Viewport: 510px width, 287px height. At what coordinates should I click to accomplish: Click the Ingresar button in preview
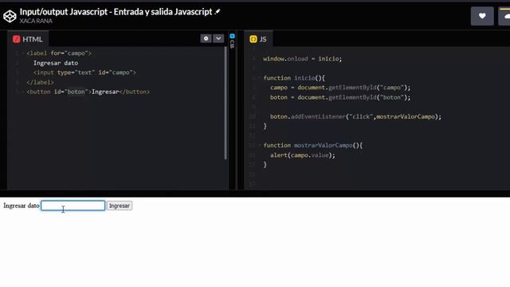coord(120,206)
